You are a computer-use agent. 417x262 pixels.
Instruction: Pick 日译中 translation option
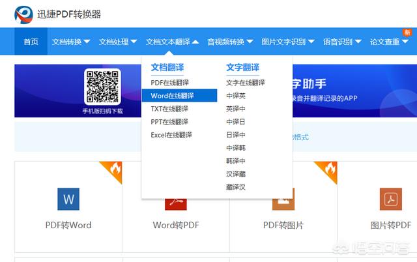(236, 135)
